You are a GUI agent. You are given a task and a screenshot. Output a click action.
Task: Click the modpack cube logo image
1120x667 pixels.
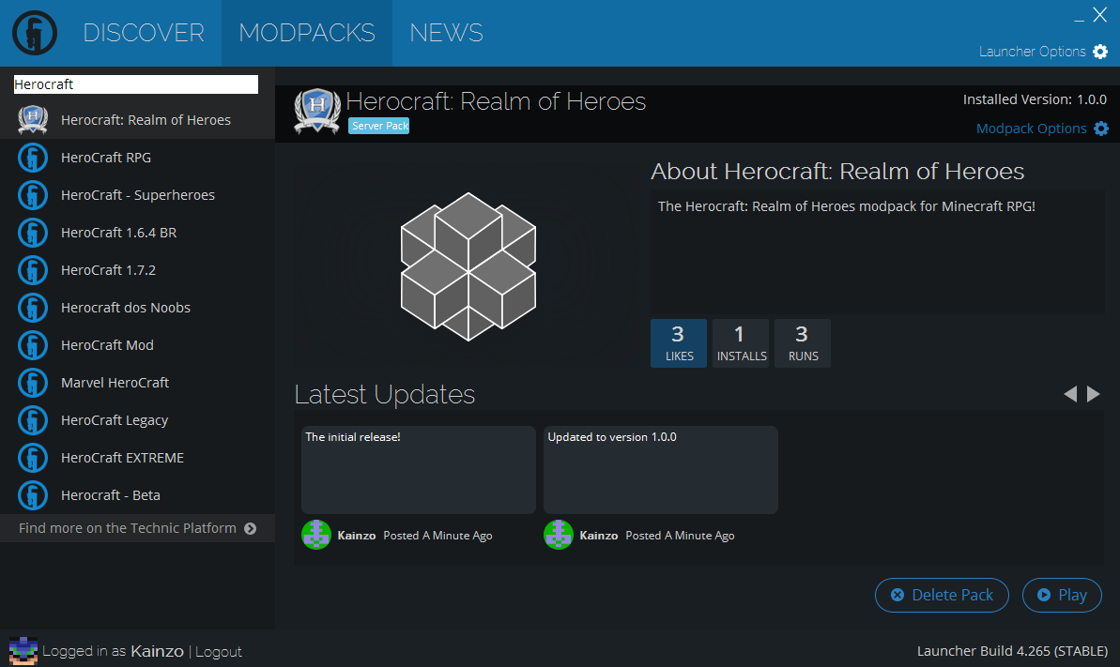click(468, 266)
